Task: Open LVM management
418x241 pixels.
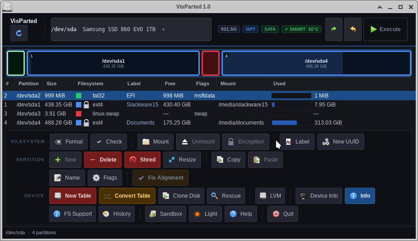Action: (x=270, y=196)
